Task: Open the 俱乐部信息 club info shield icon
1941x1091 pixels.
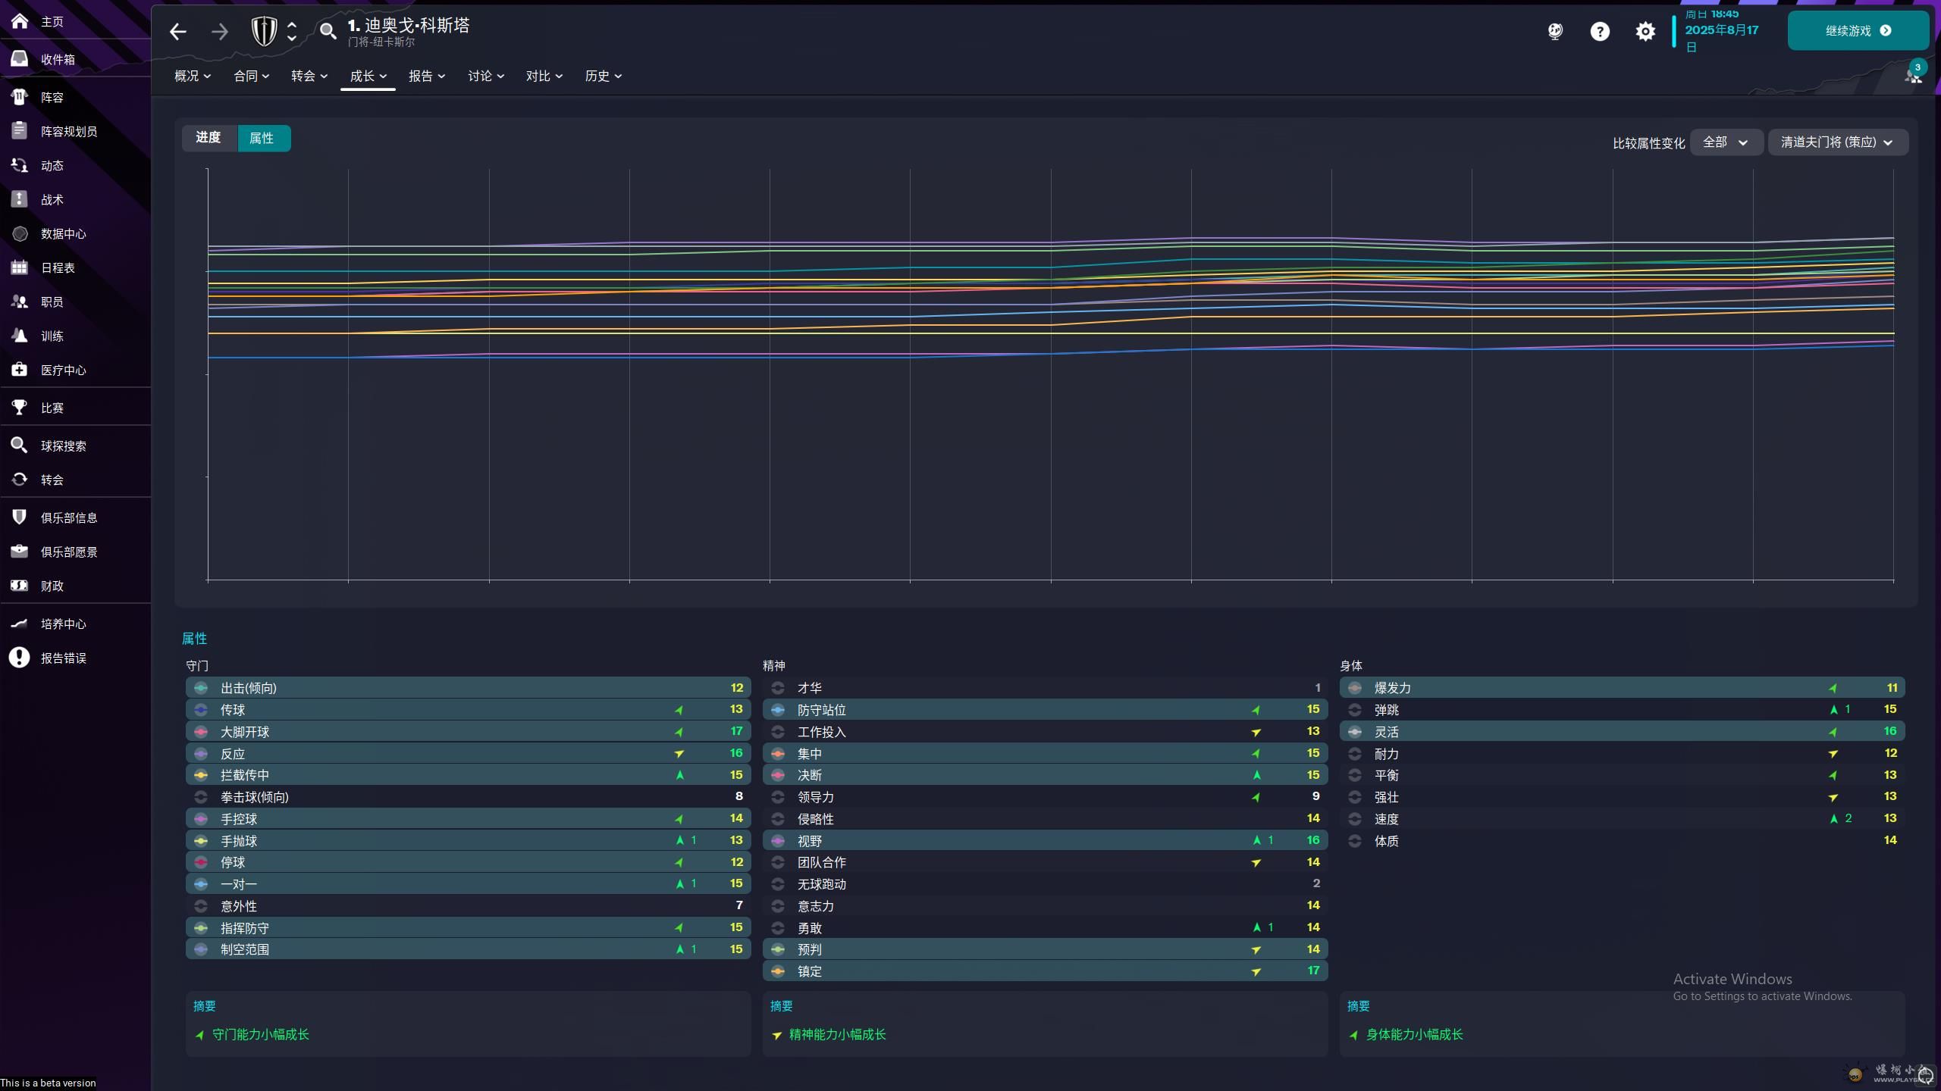Action: [x=20, y=517]
